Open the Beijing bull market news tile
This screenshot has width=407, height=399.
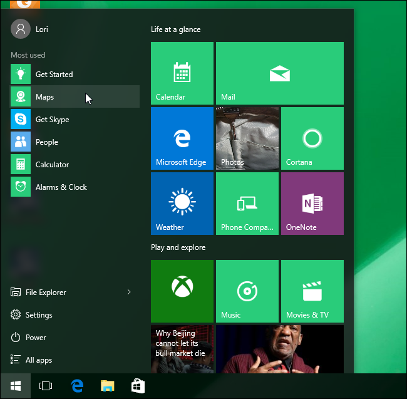point(182,349)
